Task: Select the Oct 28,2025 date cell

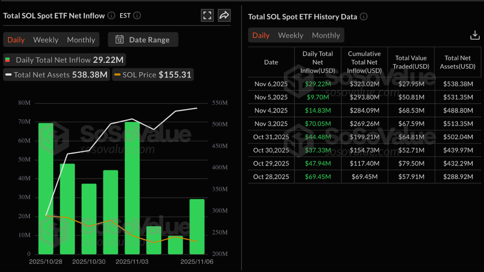Action: 271,177
